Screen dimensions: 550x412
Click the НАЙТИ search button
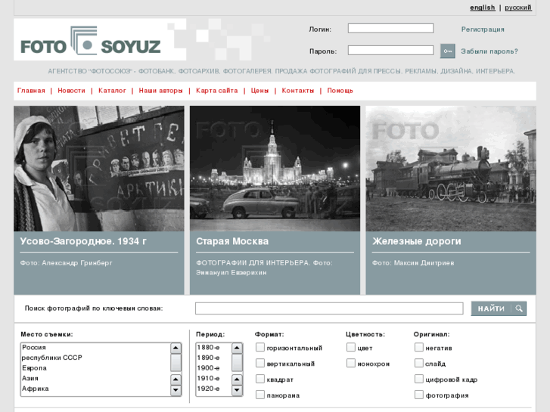click(x=499, y=308)
